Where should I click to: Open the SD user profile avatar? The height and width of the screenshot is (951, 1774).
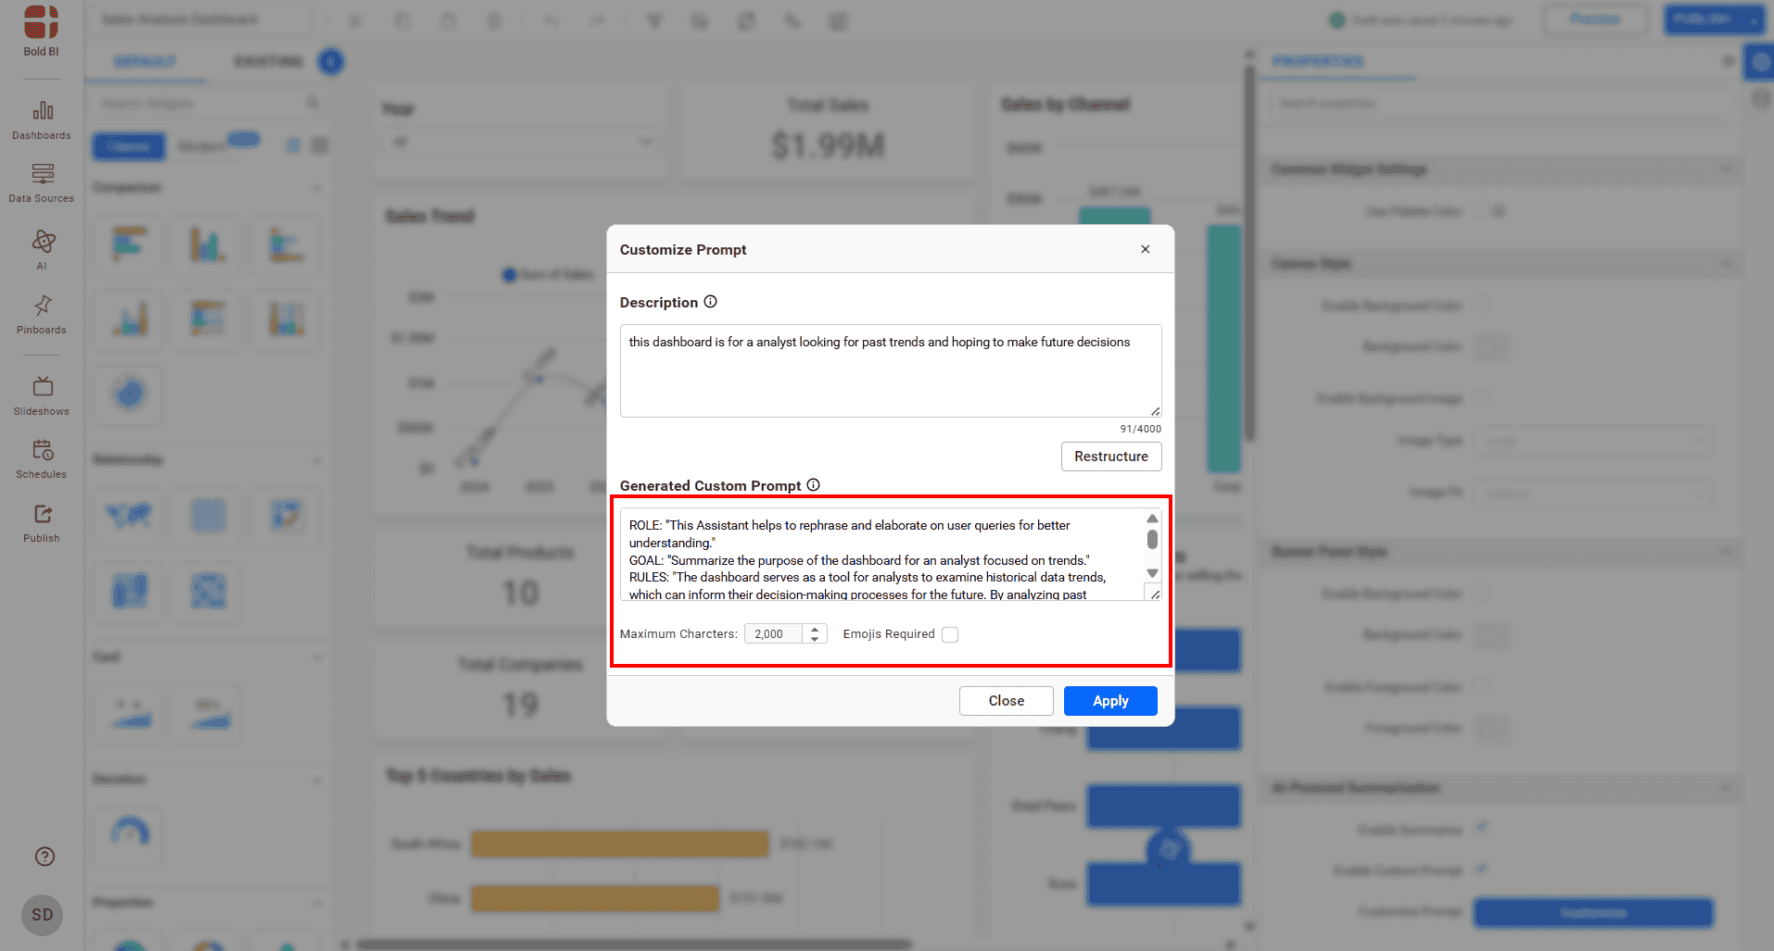(x=43, y=915)
